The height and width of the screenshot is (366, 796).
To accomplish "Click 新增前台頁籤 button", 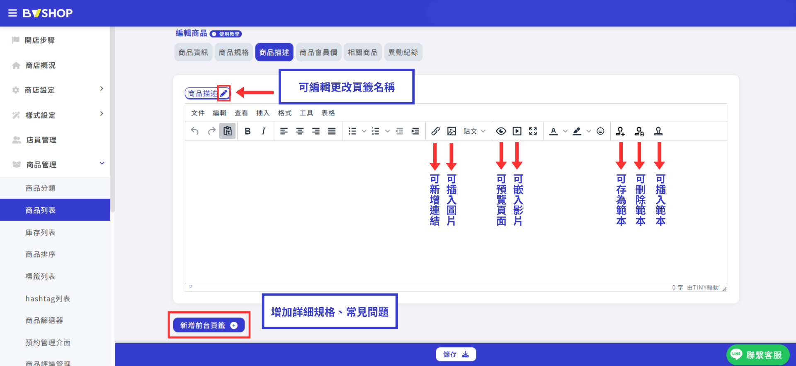I will tap(209, 325).
